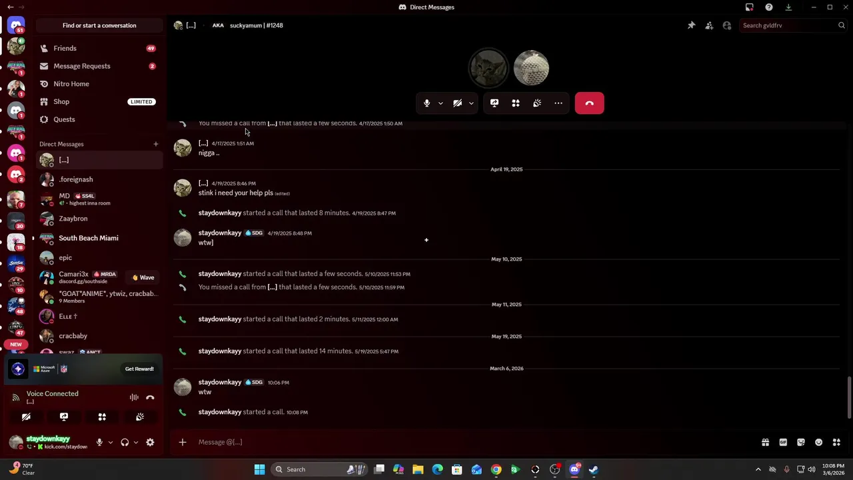The width and height of the screenshot is (853, 480).
Task: Open the sticker picker
Action: pyautogui.click(x=801, y=442)
